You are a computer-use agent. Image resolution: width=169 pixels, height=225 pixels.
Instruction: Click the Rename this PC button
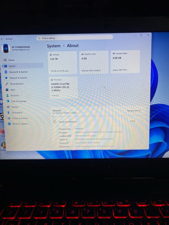134,111
